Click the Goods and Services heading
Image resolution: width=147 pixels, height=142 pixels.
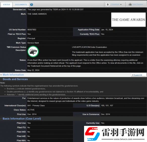pos(15,79)
